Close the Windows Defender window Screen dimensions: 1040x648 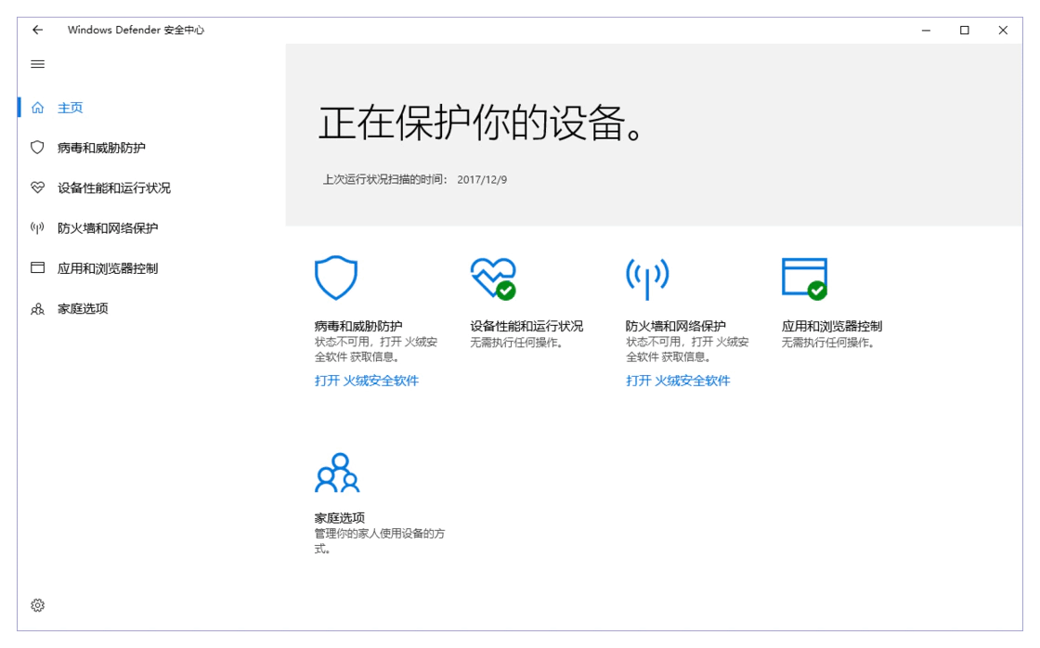pos(1003,30)
